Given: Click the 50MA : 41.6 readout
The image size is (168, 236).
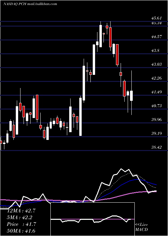Looking at the screenshot, I should pos(21,231).
